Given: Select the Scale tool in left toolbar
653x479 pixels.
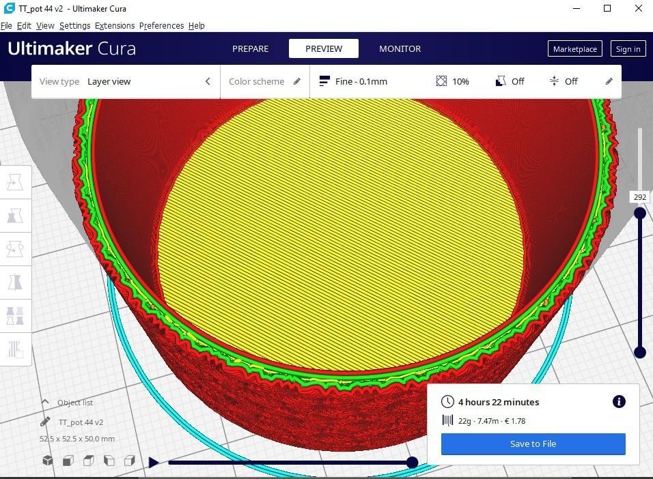Looking at the screenshot, I should pyautogui.click(x=15, y=216).
